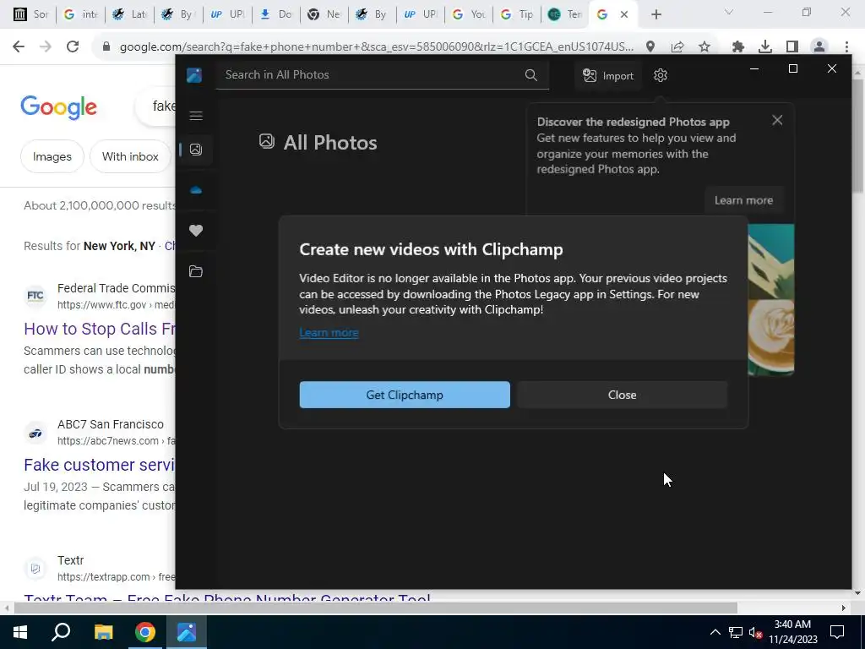
Task: Expand Chrome tab search chevron
Action: click(728, 12)
